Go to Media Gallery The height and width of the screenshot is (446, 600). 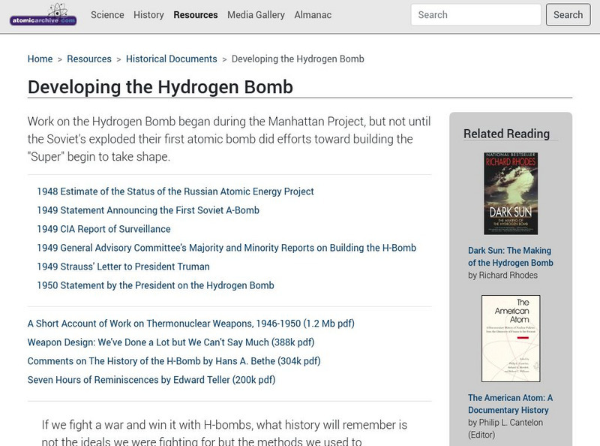pos(256,15)
